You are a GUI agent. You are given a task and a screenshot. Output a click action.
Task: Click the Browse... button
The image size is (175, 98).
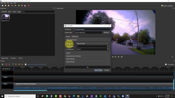tap(106, 33)
